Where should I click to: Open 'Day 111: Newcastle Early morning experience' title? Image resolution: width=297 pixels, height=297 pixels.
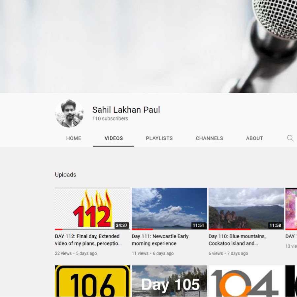coord(160,240)
